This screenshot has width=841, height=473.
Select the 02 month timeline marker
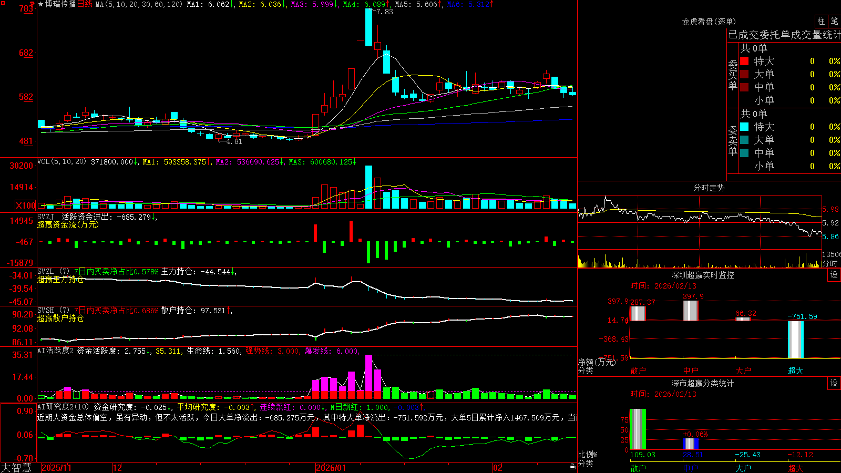coord(498,468)
